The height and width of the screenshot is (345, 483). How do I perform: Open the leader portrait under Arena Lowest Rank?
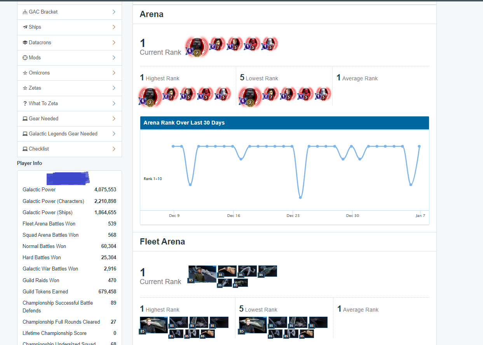click(250, 97)
